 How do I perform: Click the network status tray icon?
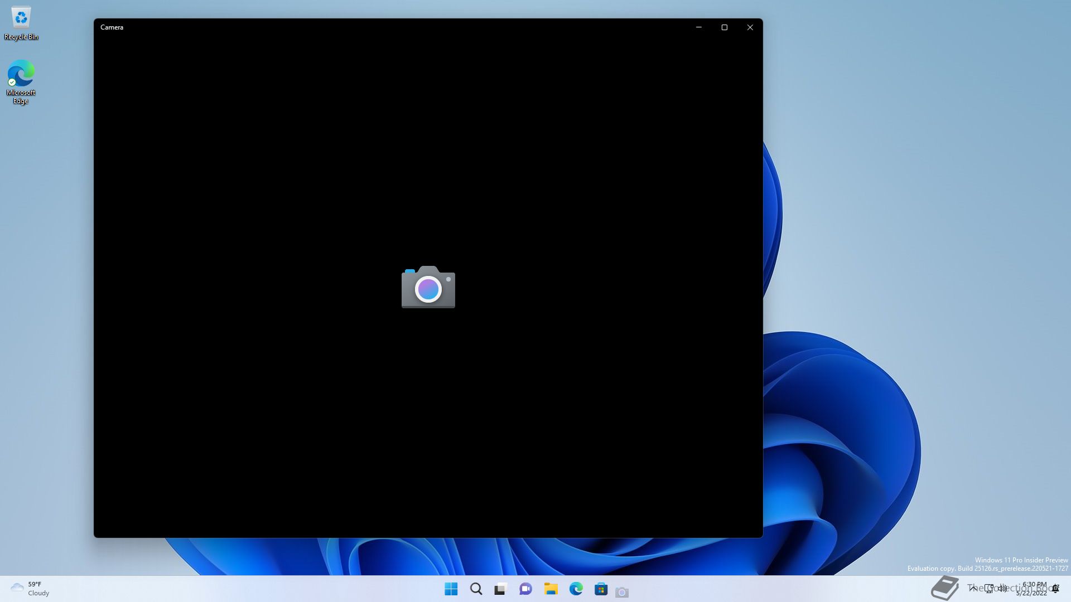[x=989, y=588]
